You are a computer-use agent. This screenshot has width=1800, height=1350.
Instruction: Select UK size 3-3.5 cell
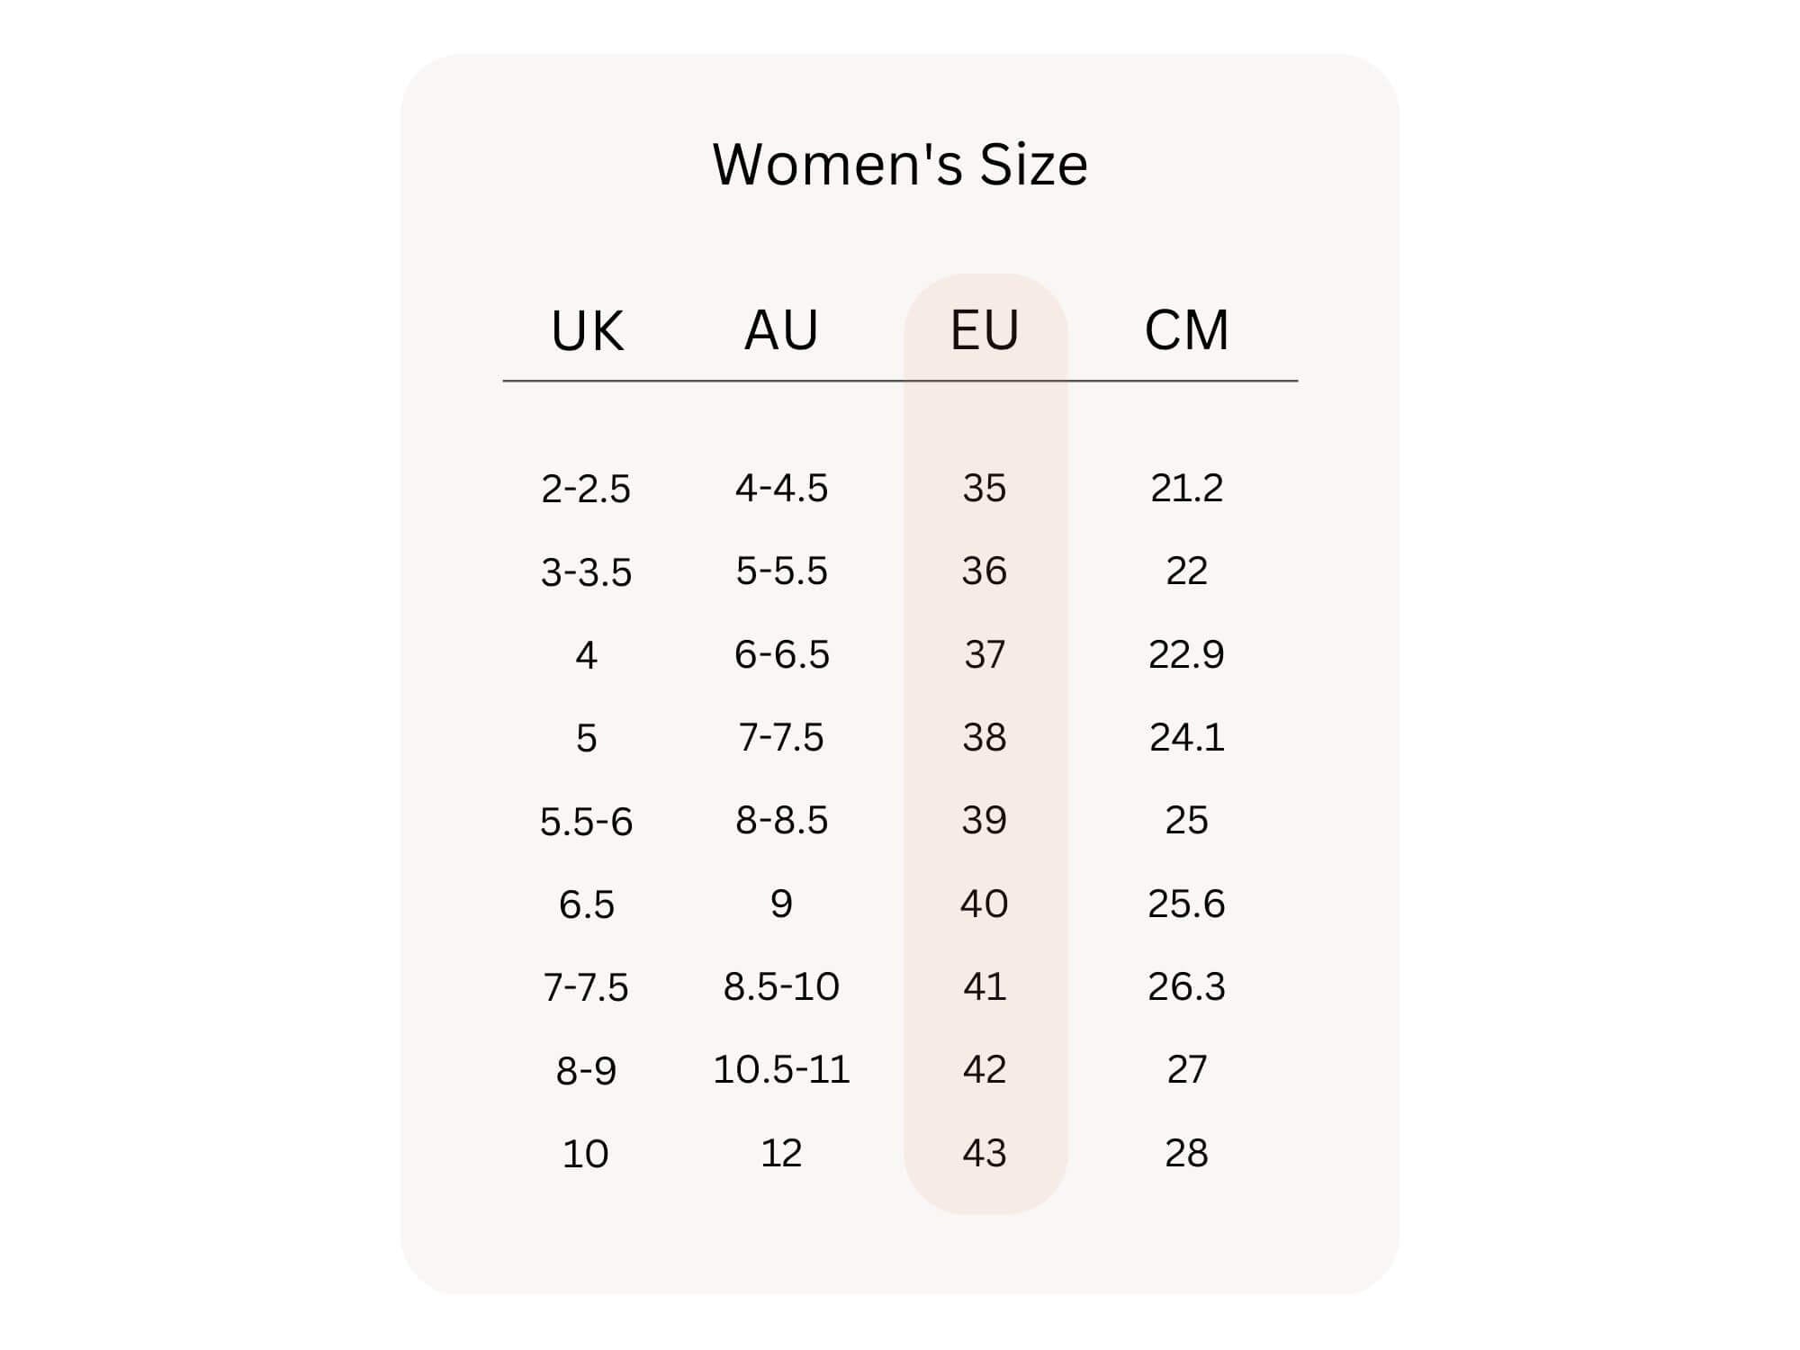(x=586, y=572)
